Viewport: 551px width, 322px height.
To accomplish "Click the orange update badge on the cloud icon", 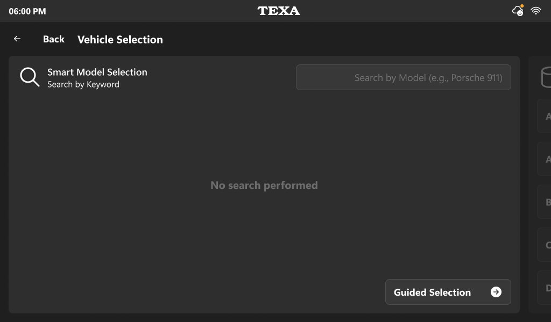I will (x=521, y=6).
